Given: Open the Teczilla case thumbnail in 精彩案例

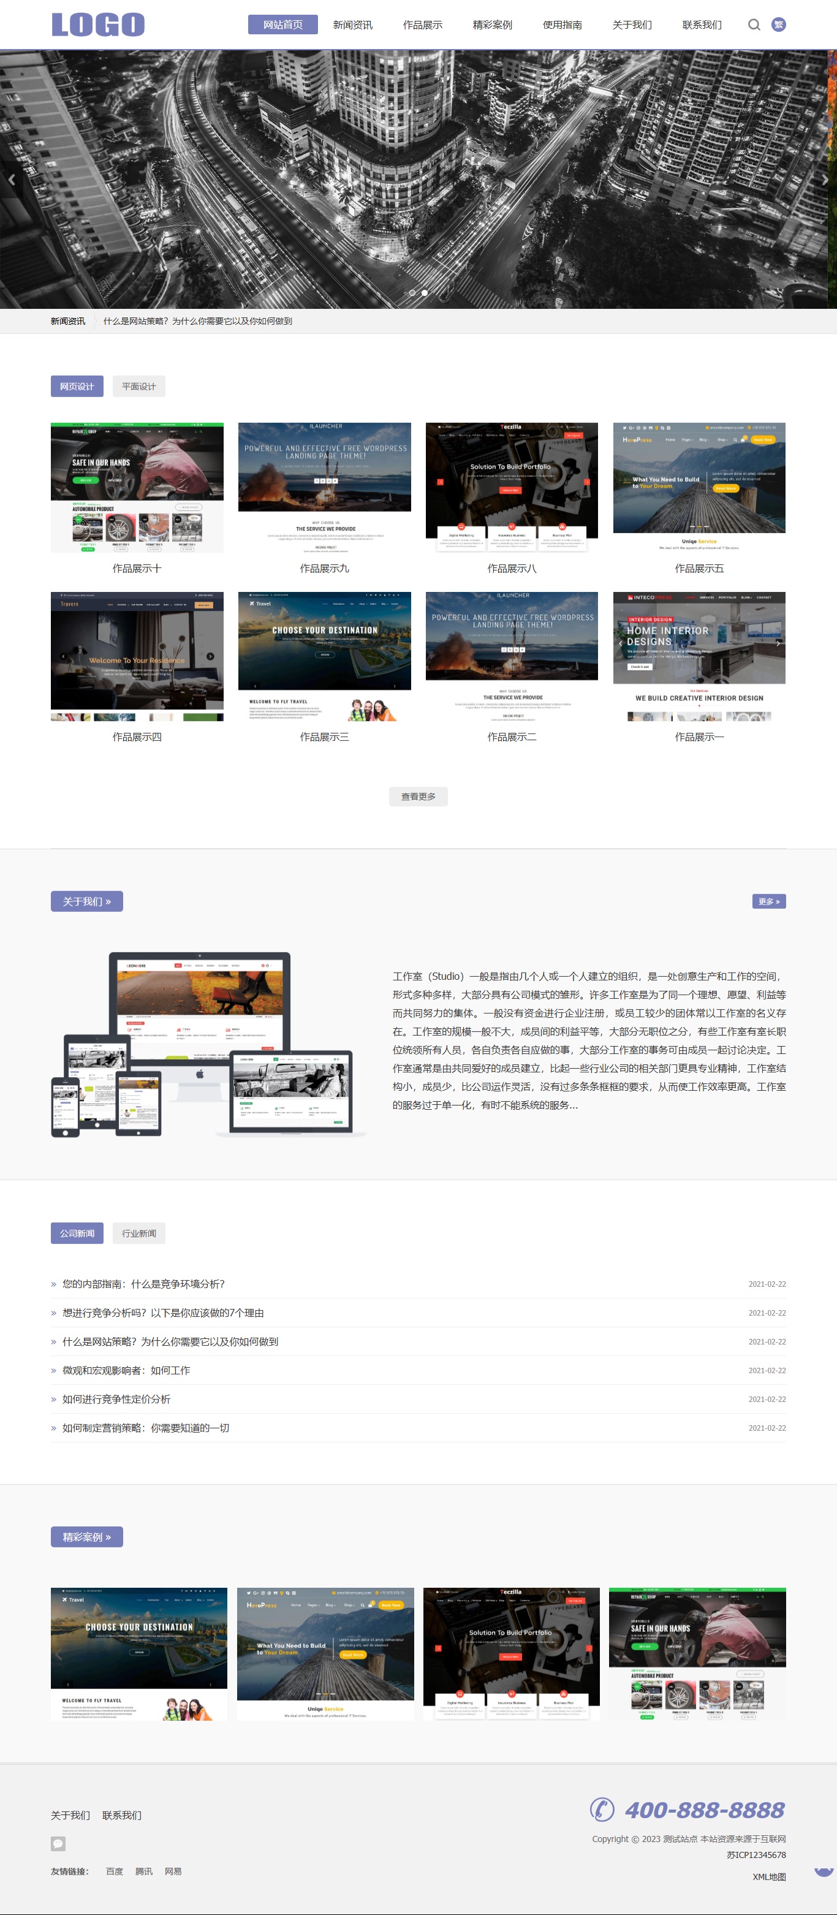Looking at the screenshot, I should click(x=510, y=1654).
